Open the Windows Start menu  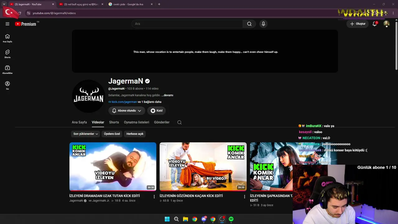click(167, 219)
